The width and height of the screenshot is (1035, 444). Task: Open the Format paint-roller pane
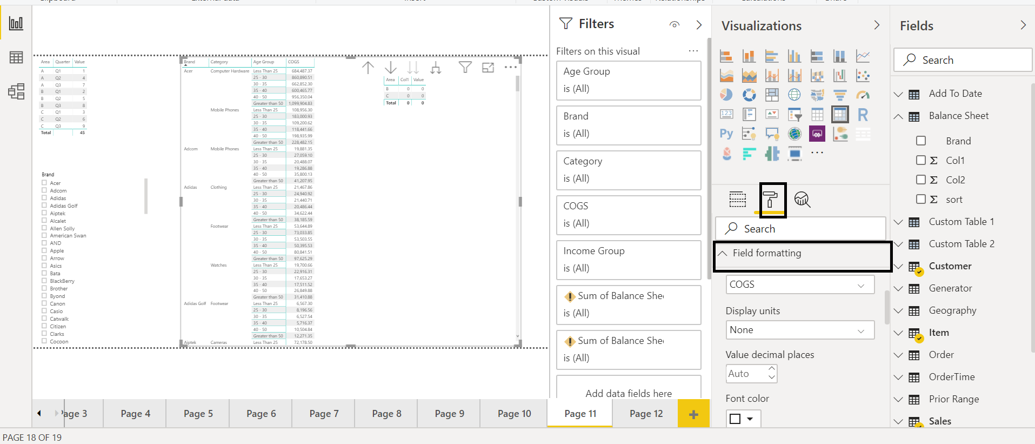click(772, 200)
